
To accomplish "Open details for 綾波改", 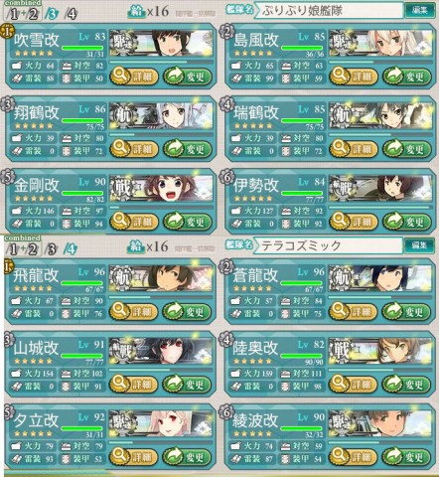I will [x=353, y=456].
